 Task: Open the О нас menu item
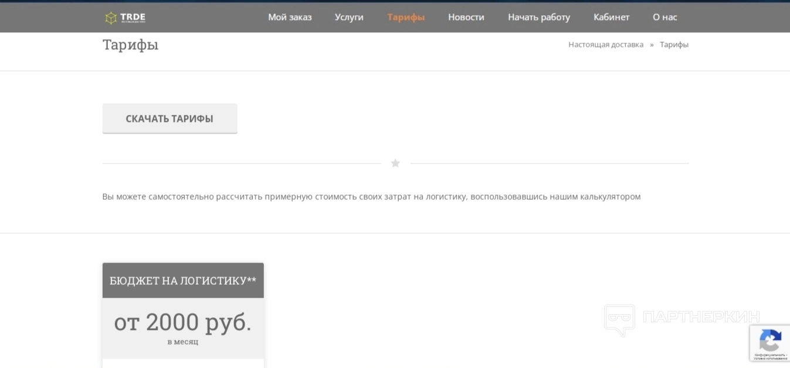(665, 17)
